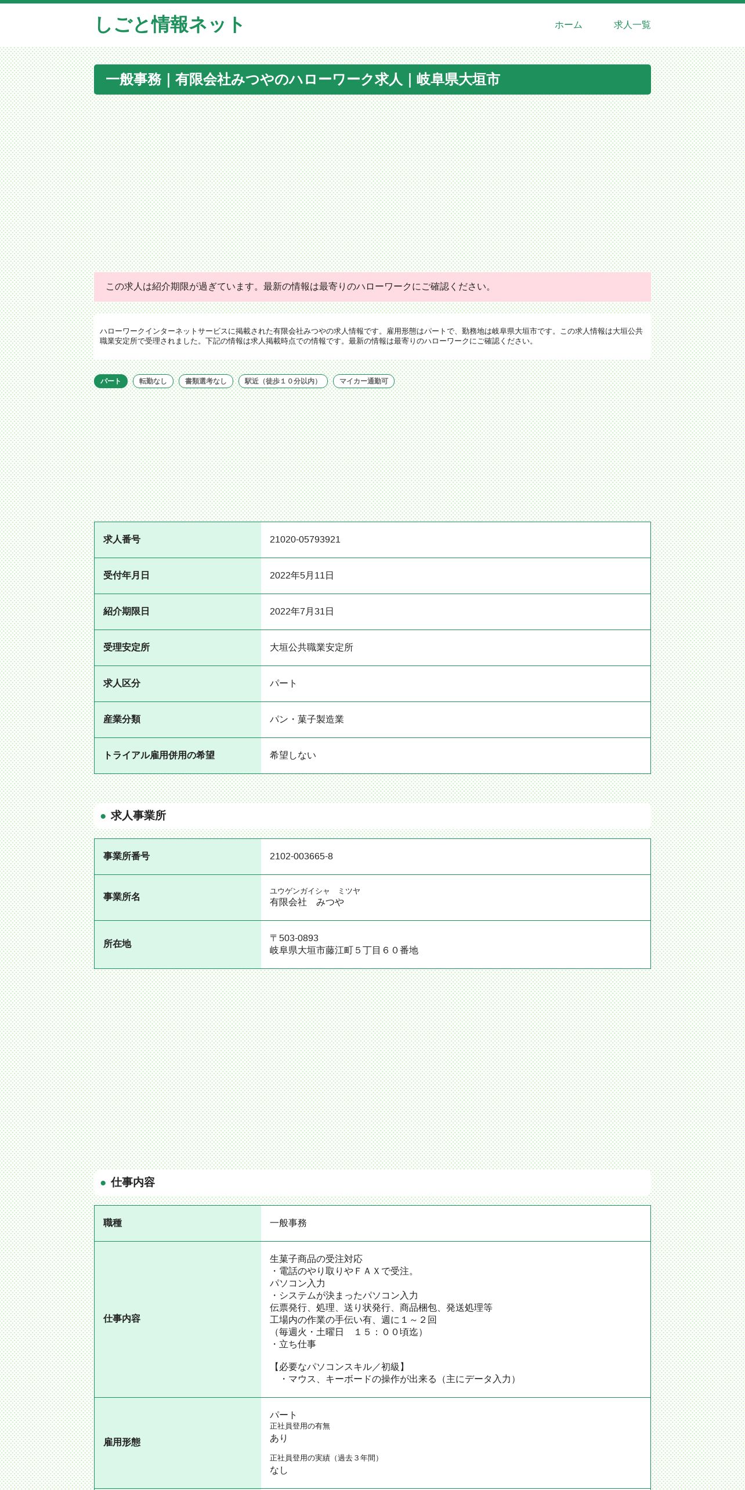Select the マイカー通勤可 tag

(364, 381)
